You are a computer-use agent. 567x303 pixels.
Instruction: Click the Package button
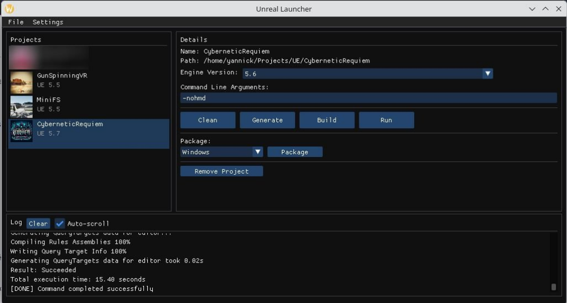click(x=295, y=152)
